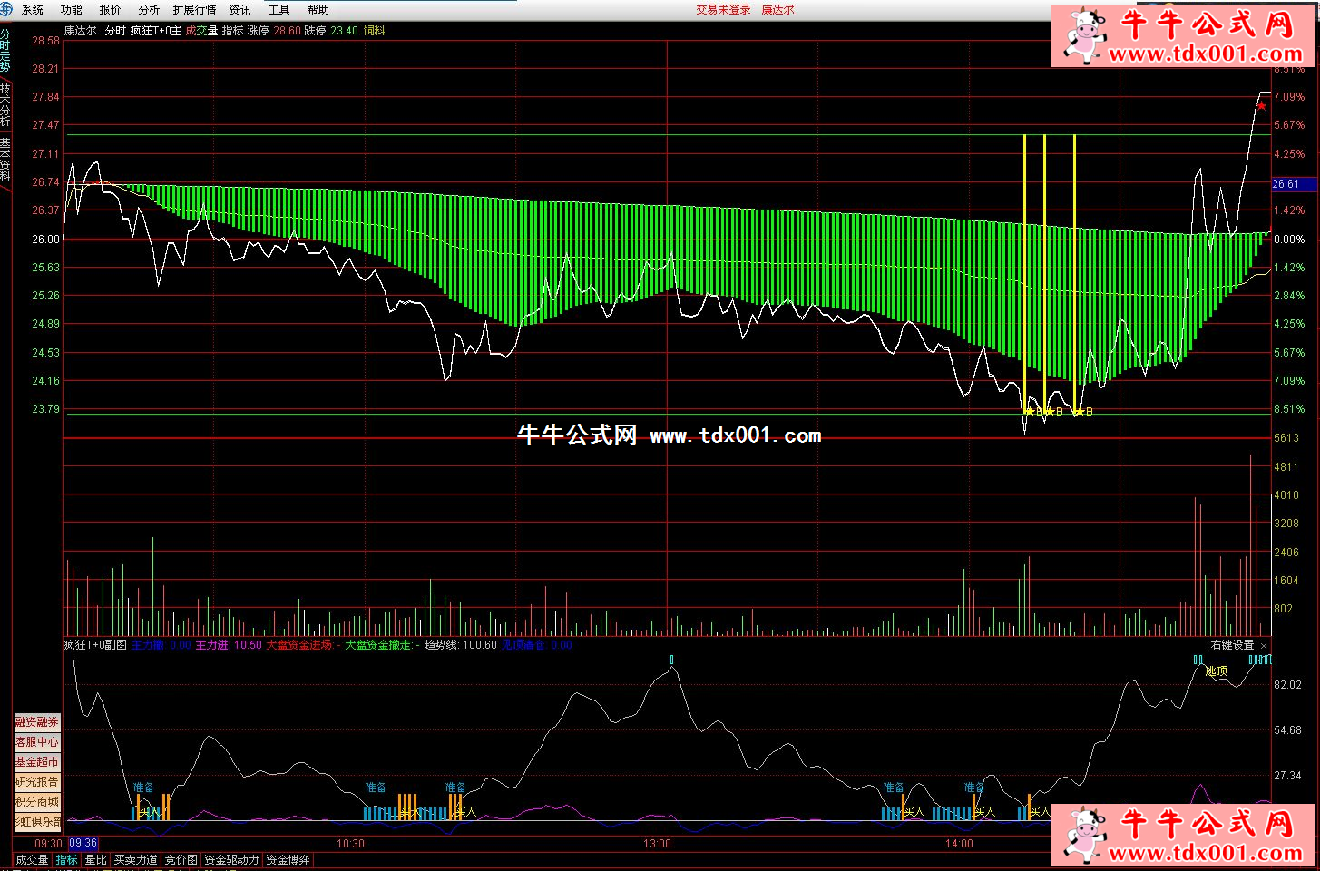Select the 技术分析 side tab

(5, 105)
